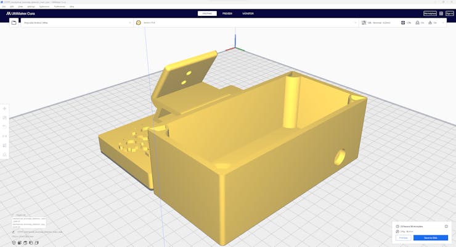Select the Move tool in left toolbar

[5, 109]
